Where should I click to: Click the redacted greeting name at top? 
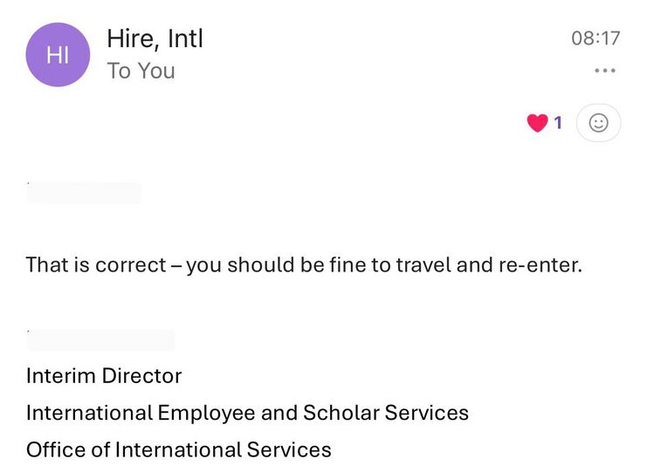coord(84,193)
